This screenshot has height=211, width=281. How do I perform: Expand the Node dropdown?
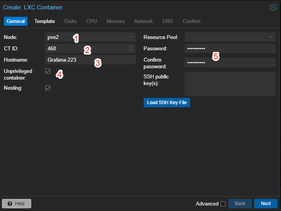pyautogui.click(x=131, y=37)
